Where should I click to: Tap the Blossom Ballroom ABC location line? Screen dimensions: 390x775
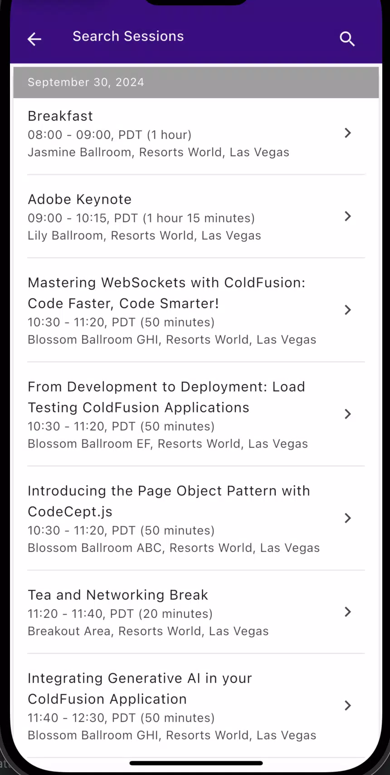[173, 548]
